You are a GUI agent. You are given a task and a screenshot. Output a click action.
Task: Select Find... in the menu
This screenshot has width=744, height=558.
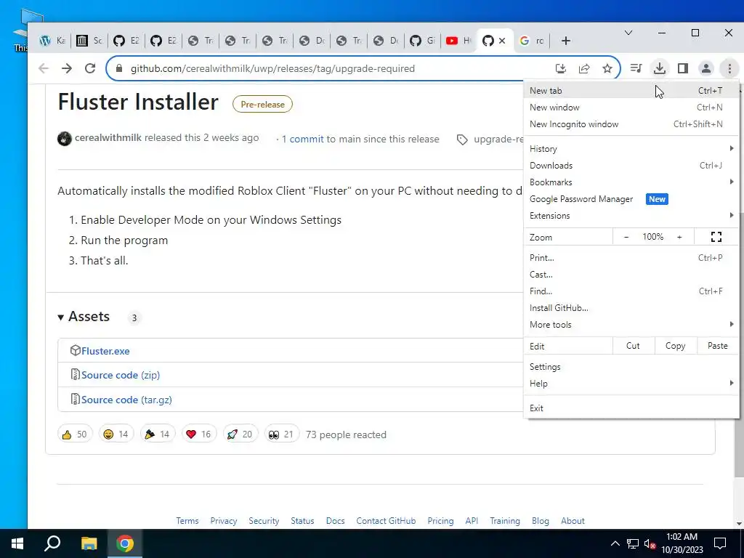[631, 291]
